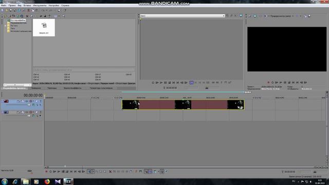Image resolution: width=329 pixels, height=185 pixels.
Task: Click Stop under the video preview
Action: pos(289,82)
